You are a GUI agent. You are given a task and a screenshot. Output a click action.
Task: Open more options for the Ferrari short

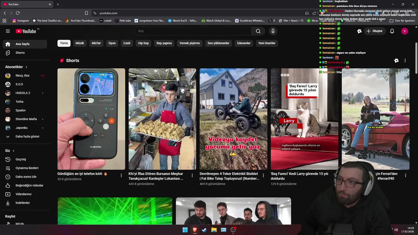(406, 176)
